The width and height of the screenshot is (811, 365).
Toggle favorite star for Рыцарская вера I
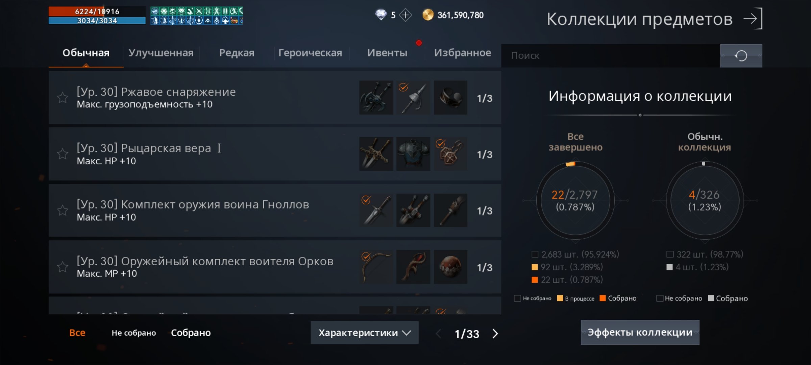(63, 154)
